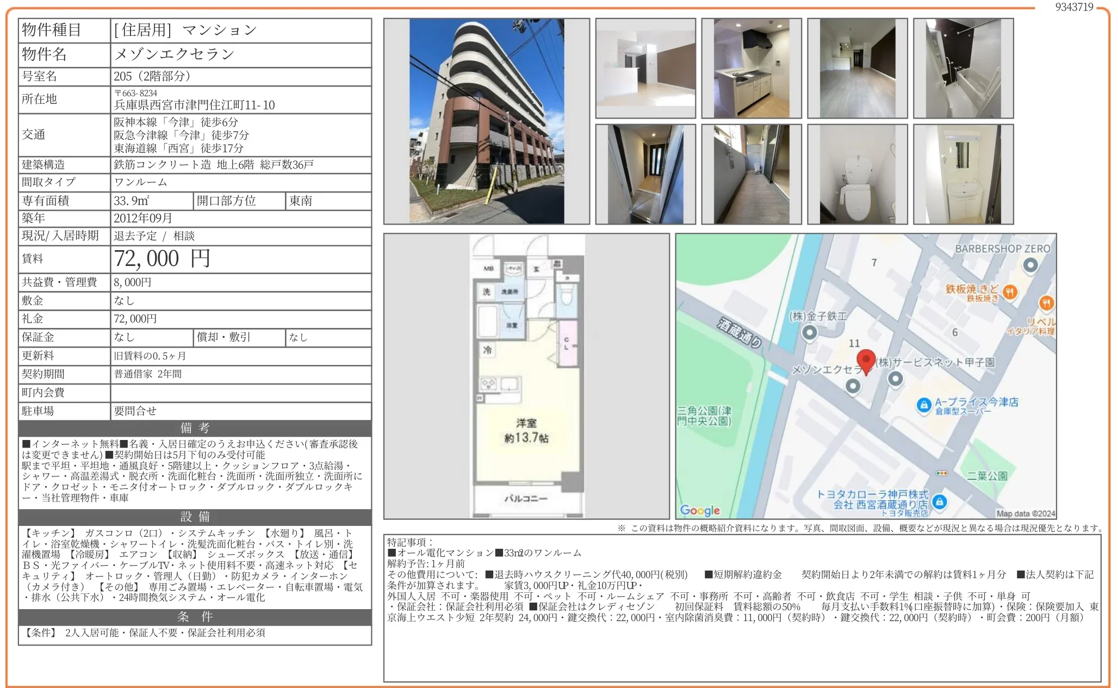This screenshot has height=688, width=1118.
Task: Click the 備考 section header
Action: pyautogui.click(x=195, y=428)
